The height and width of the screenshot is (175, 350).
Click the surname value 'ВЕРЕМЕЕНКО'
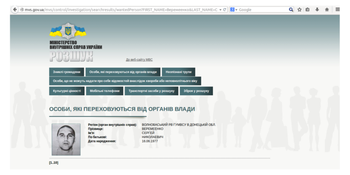[x=153, y=129]
